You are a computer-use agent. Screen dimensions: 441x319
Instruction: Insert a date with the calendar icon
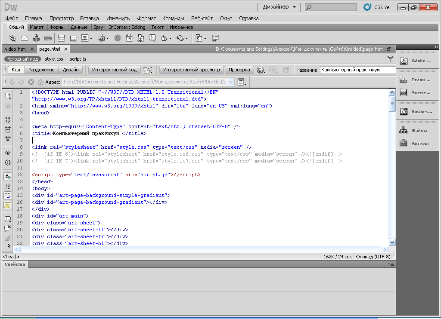[x=129, y=38]
